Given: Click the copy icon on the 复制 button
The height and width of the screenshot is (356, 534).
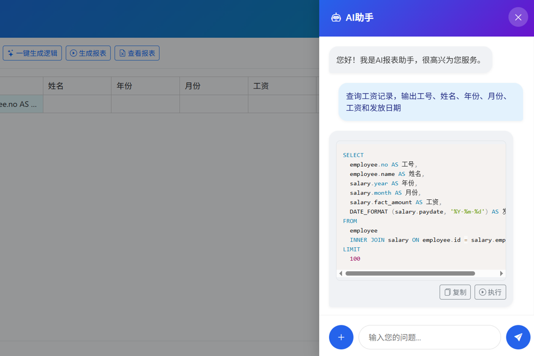Looking at the screenshot, I should [x=446, y=292].
